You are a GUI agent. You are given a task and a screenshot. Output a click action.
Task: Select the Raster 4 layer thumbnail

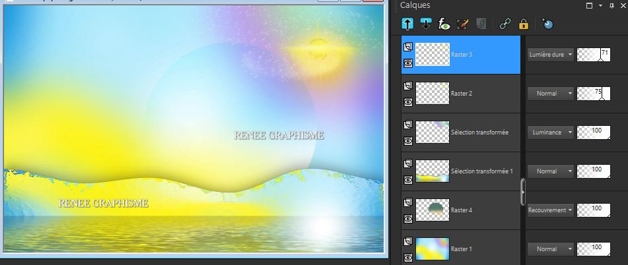point(433,210)
